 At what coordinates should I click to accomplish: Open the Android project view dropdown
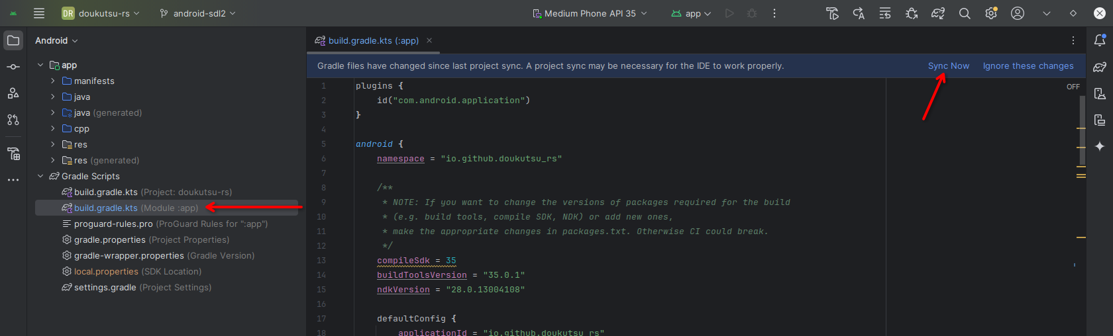(x=56, y=40)
